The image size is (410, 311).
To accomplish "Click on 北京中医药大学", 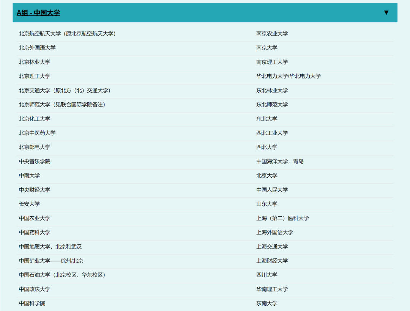I will pyautogui.click(x=37, y=133).
